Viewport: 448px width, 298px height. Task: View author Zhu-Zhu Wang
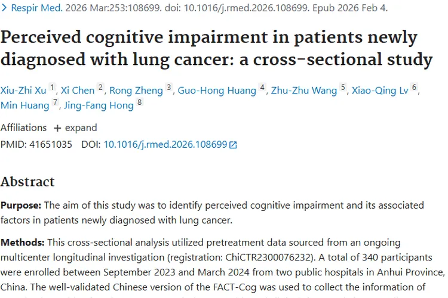coord(304,91)
